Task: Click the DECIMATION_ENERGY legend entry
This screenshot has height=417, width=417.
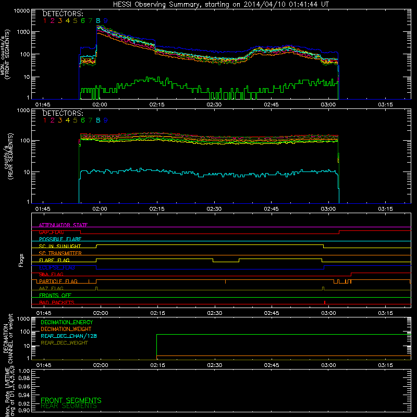Action: 67,322
